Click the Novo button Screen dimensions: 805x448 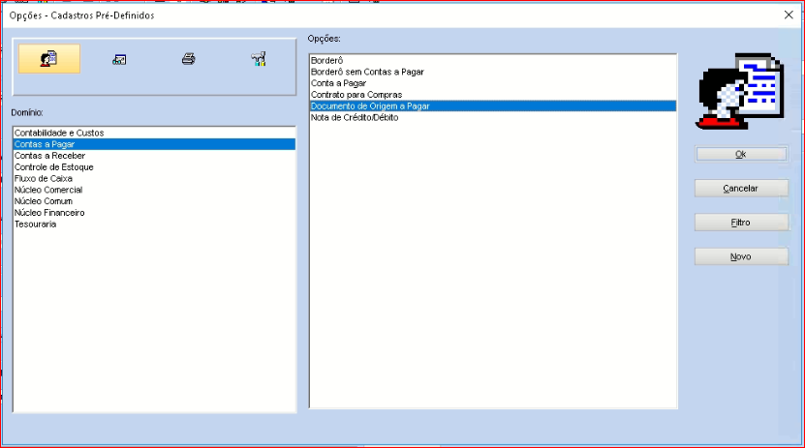pyautogui.click(x=741, y=256)
